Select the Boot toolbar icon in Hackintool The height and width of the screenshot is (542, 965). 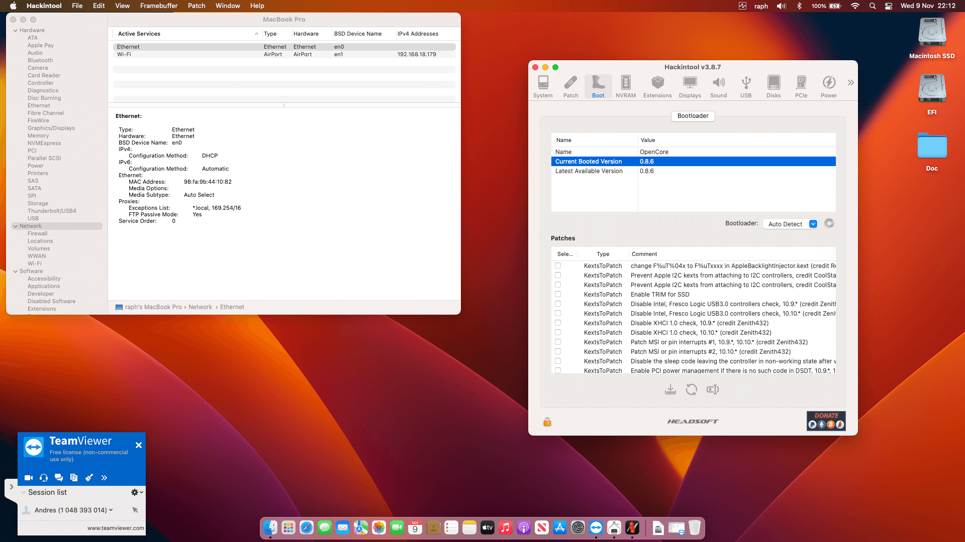598,86
